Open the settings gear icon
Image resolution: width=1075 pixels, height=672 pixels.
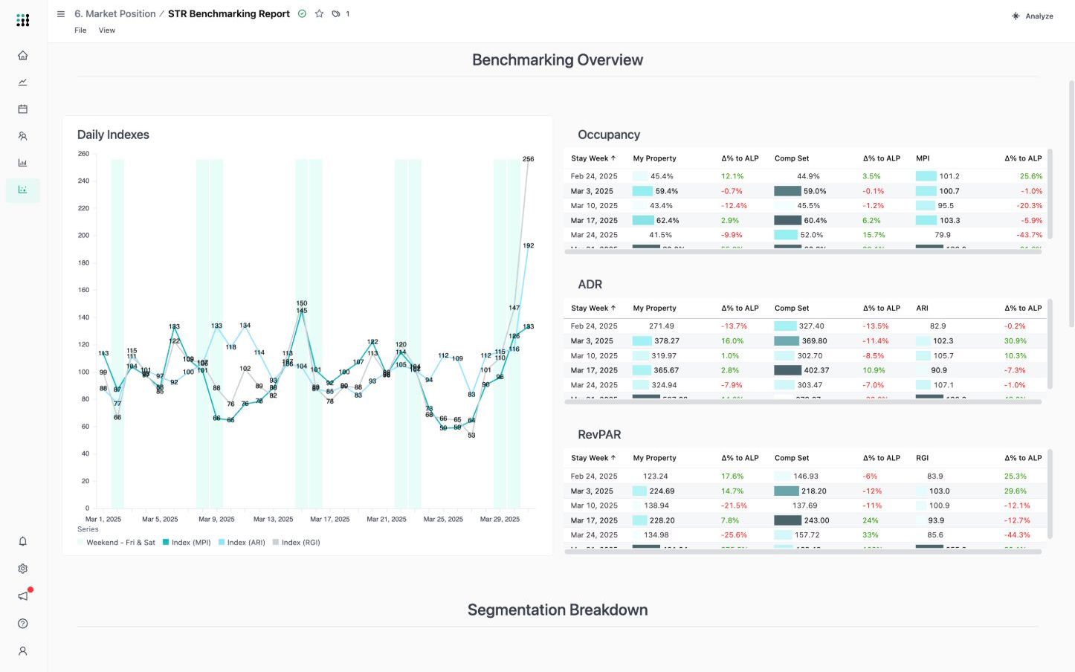pos(23,569)
